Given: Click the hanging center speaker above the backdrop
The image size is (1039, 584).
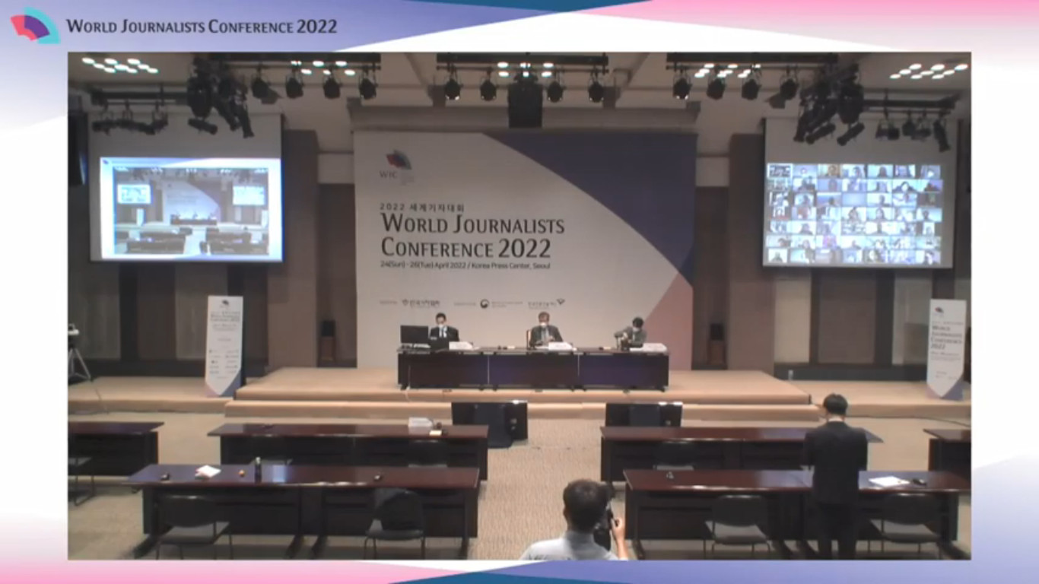Looking at the screenshot, I should (526, 103).
